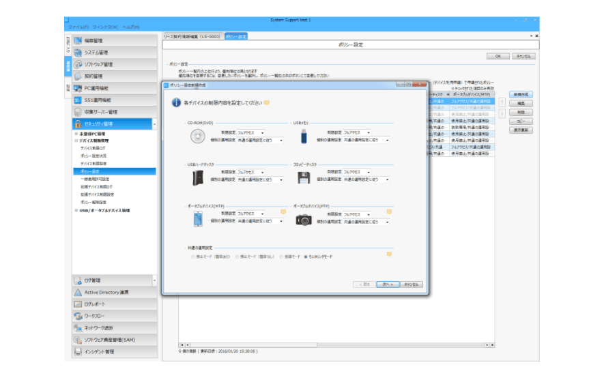Screen dimensions: 604x380
Task: Open USBメモリ 制限設定 dropdown
Action: click(357, 132)
